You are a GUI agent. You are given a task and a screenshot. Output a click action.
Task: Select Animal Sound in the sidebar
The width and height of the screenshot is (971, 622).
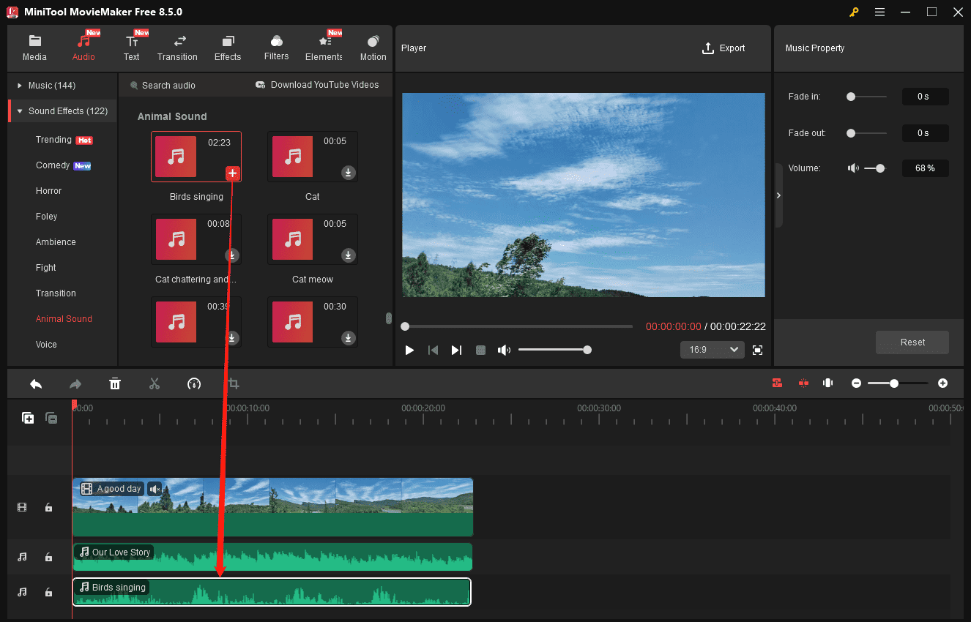64,318
